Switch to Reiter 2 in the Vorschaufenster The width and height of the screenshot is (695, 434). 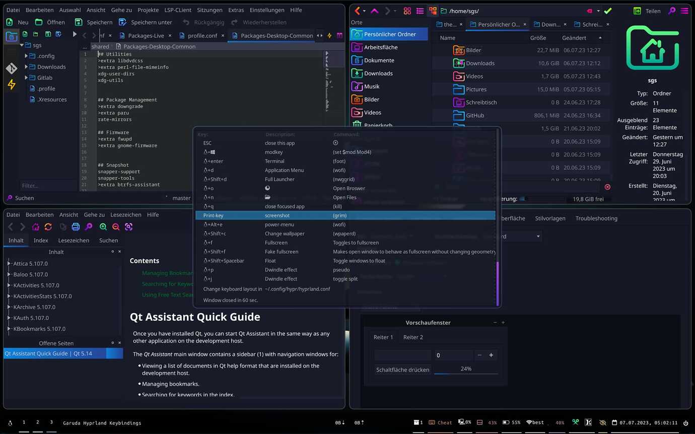(x=412, y=337)
